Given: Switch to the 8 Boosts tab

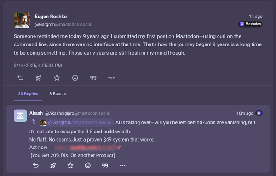Looking at the screenshot, I should 57,94.
